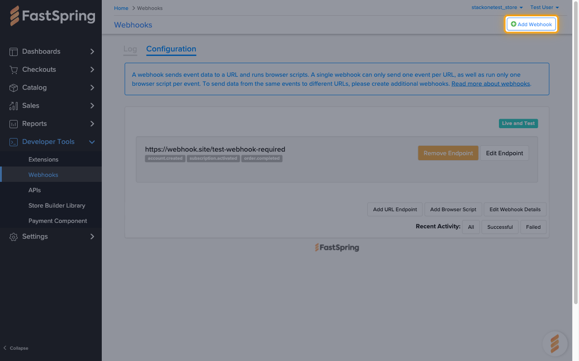Click the Dashboards grid icon
Screen dimensions: 579x361
tap(14, 51)
